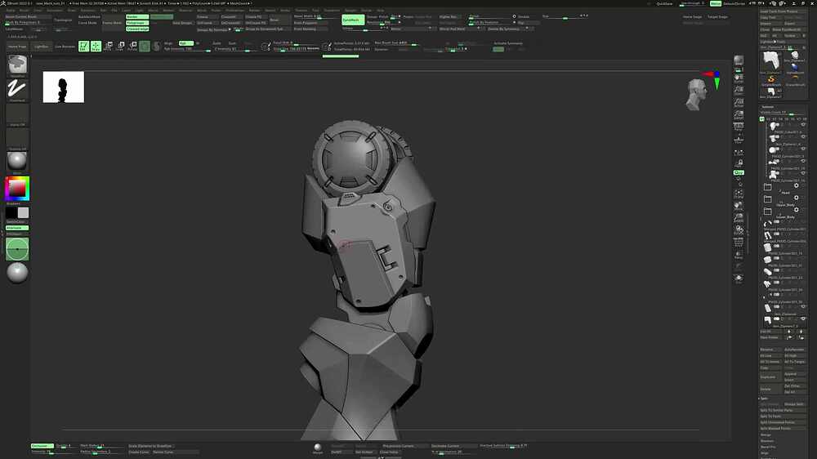Click the BPR render icon
This screenshot has height=459, width=817.
(x=739, y=60)
